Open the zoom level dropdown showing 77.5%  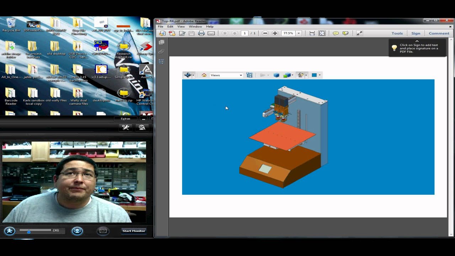(x=299, y=33)
